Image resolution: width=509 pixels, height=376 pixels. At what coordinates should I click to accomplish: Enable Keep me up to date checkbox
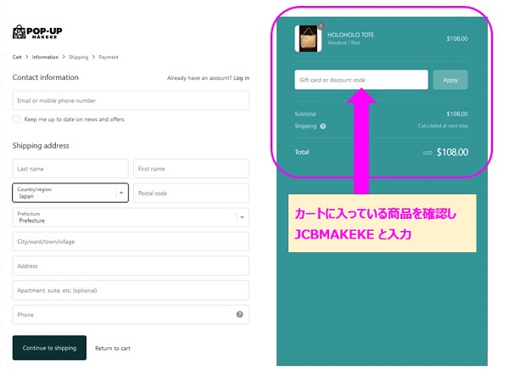coord(16,119)
